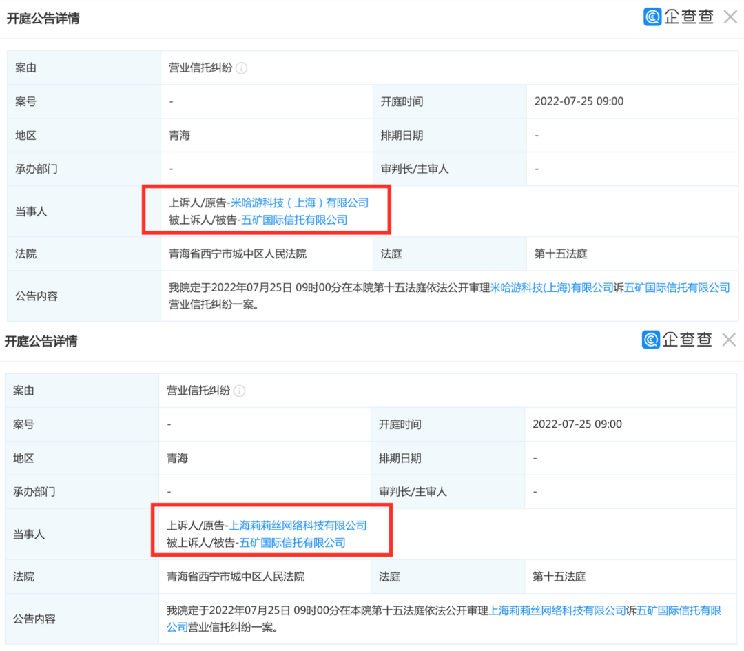
Task: Click 青海省西宁市城中区人民法院 in the bottom panel
Action: click(x=236, y=577)
